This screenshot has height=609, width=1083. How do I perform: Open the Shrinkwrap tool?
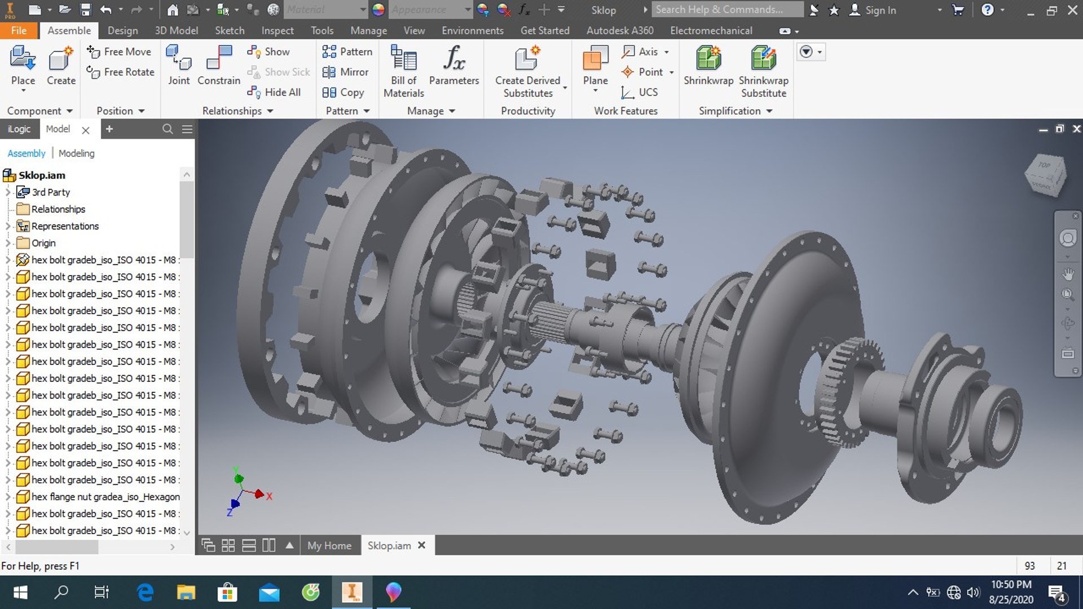click(707, 70)
